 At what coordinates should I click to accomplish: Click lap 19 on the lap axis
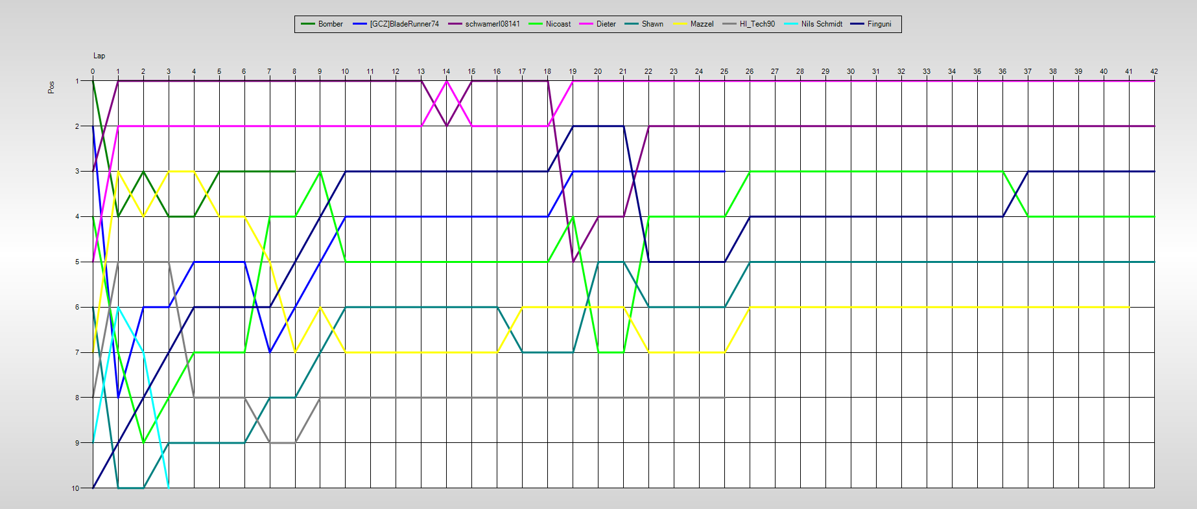[x=573, y=71]
